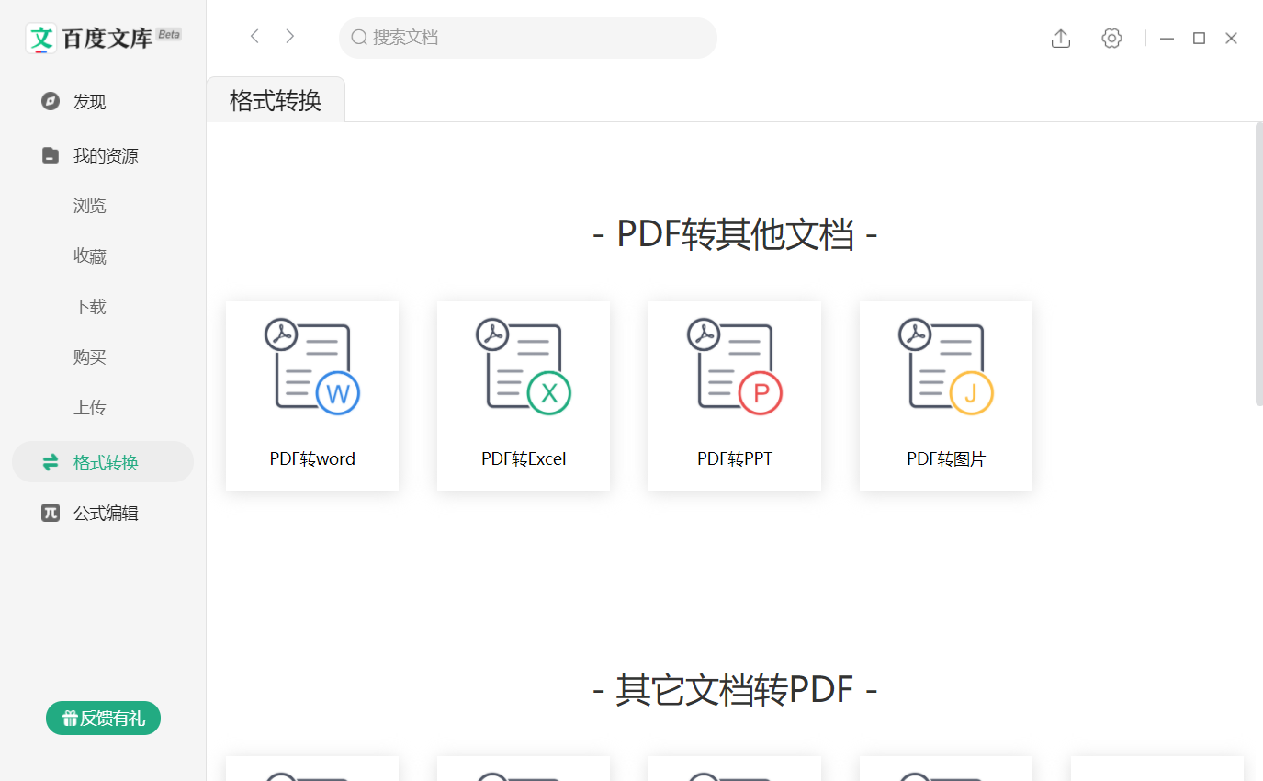Click the PDF转word document icon
Screen dimensions: 1263x781
pyautogui.click(x=312, y=366)
